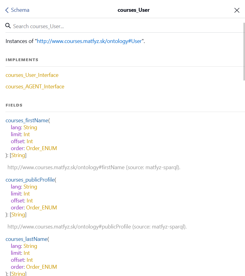
Task: Select the courses_firstName field
Action: coord(27,120)
